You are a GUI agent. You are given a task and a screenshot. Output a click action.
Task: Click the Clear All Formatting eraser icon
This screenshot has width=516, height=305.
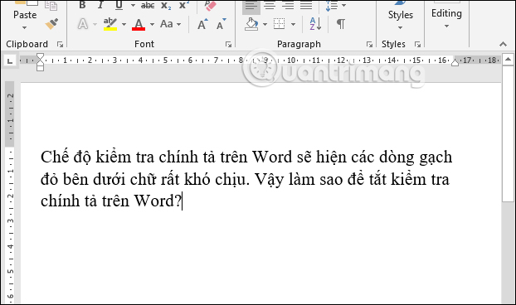pyautogui.click(x=210, y=5)
